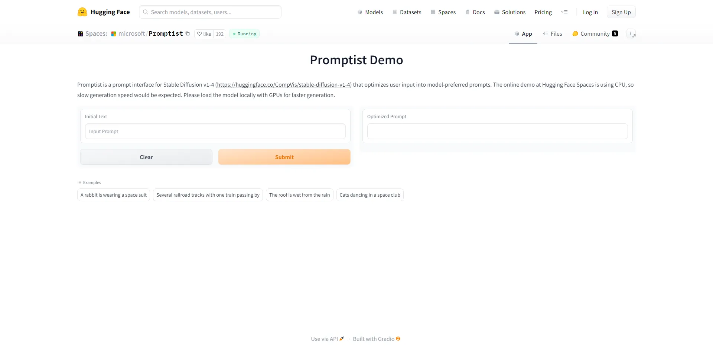Click the Examples list icon
Screen dimensions: 713x352
(79, 182)
